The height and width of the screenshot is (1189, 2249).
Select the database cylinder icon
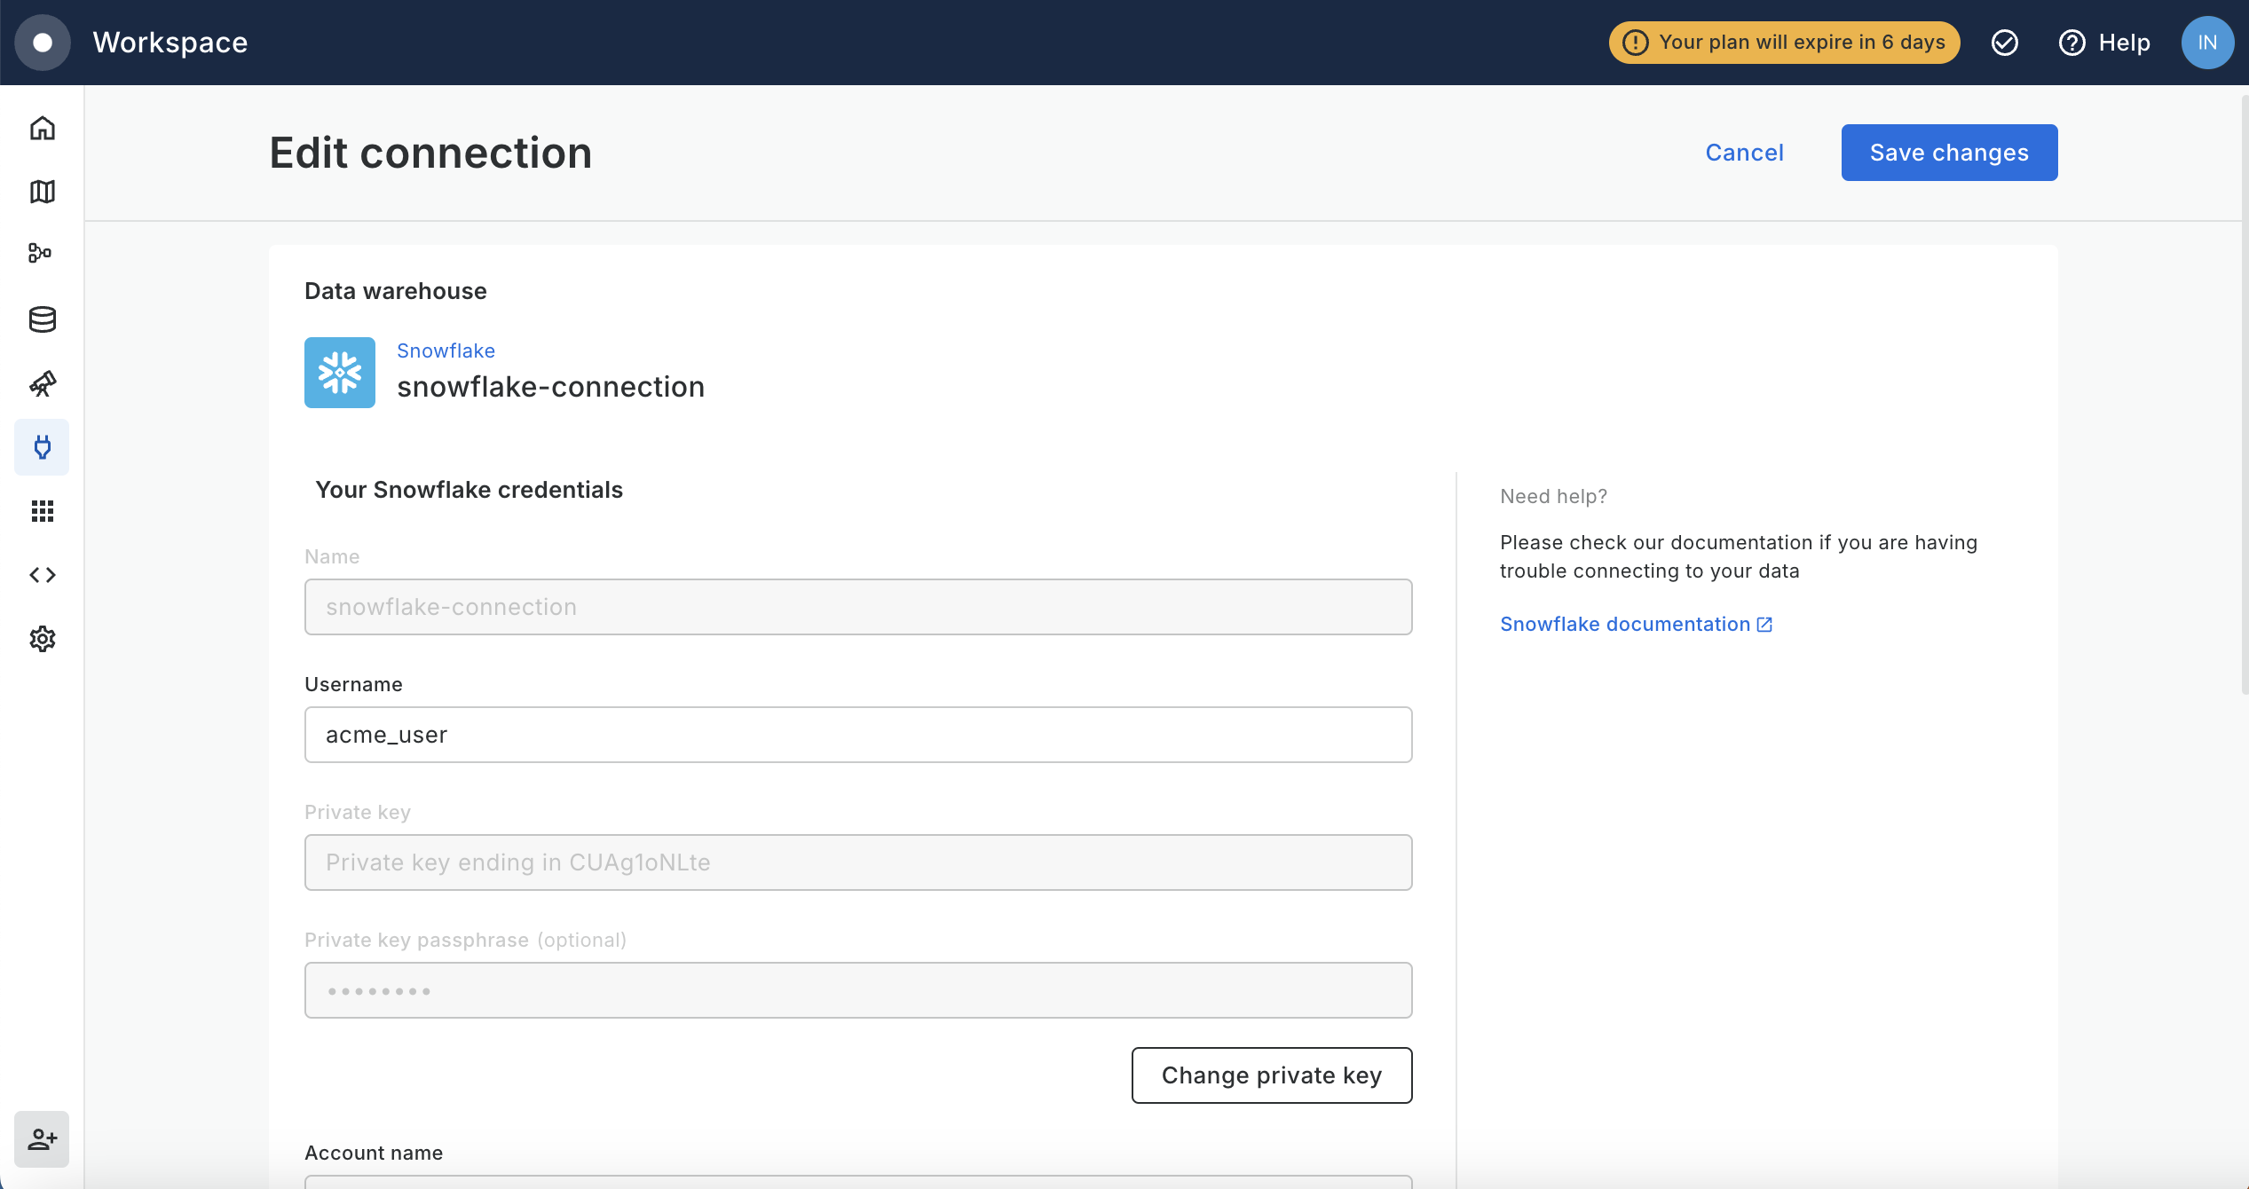click(42, 319)
